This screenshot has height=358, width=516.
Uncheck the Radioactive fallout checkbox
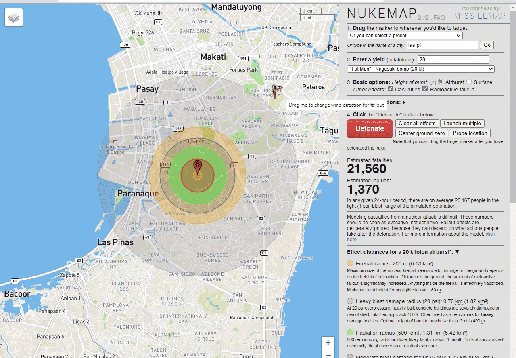pos(425,89)
